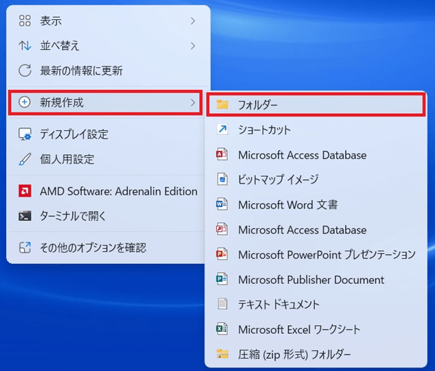Expand the 並べ替え submenu chevron
The width and height of the screenshot is (435, 371).
tap(193, 46)
